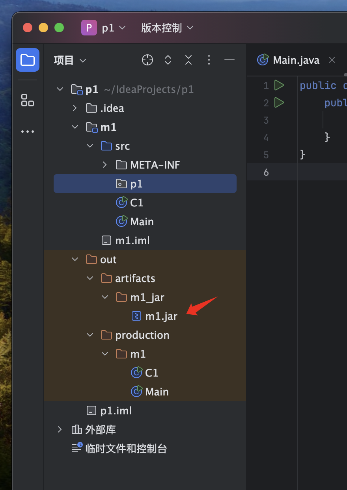Collapse the out folder
Image resolution: width=347 pixels, height=490 pixels.
(75, 260)
